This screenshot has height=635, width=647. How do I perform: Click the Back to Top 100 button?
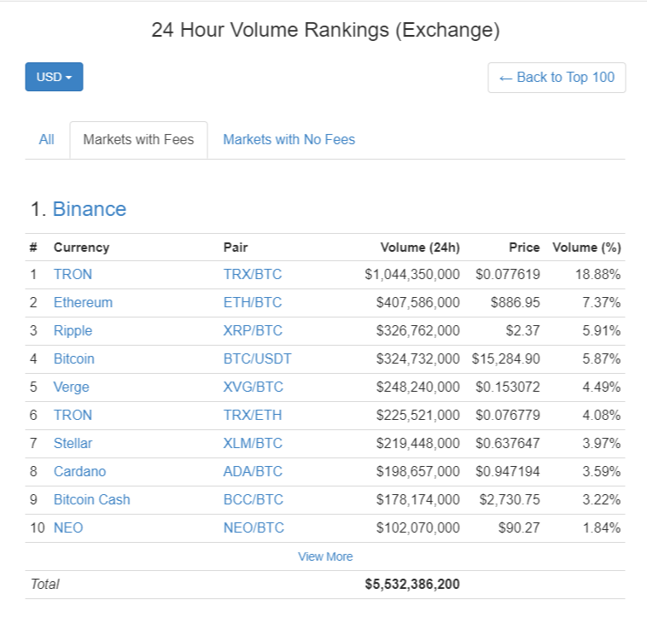[557, 78]
